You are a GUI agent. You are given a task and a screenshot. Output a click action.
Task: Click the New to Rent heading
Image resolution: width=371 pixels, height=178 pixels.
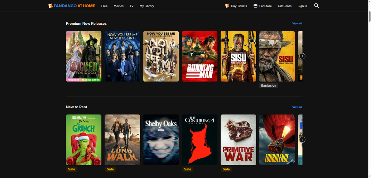click(76, 107)
